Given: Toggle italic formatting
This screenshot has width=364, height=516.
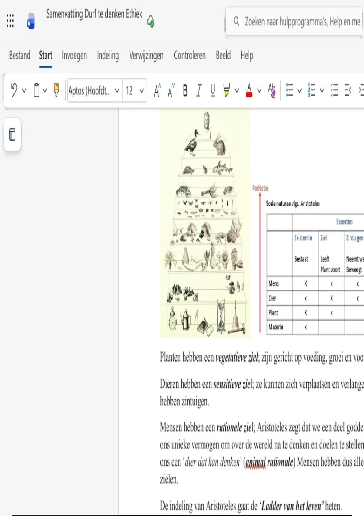Looking at the screenshot, I should coord(199,90).
